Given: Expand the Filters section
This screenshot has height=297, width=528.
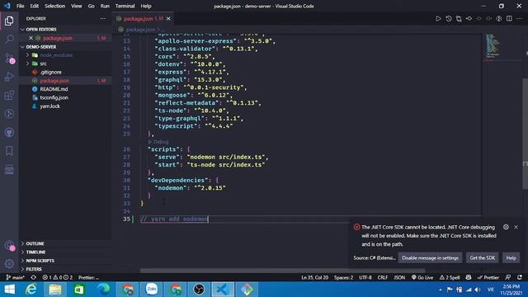Looking at the screenshot, I should pyautogui.click(x=34, y=269).
